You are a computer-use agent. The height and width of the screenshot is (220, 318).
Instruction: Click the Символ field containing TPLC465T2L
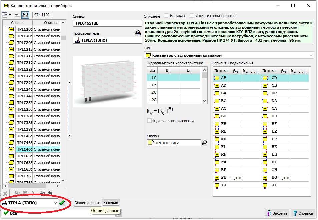pyautogui.click(x=107, y=23)
